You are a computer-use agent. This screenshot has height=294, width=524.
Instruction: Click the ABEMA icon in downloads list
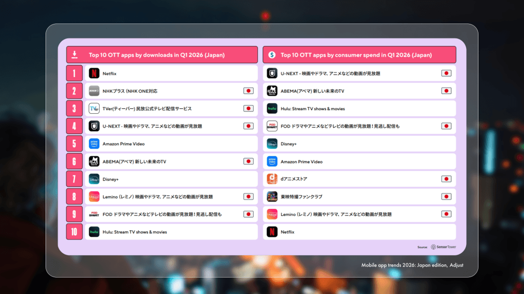click(94, 161)
